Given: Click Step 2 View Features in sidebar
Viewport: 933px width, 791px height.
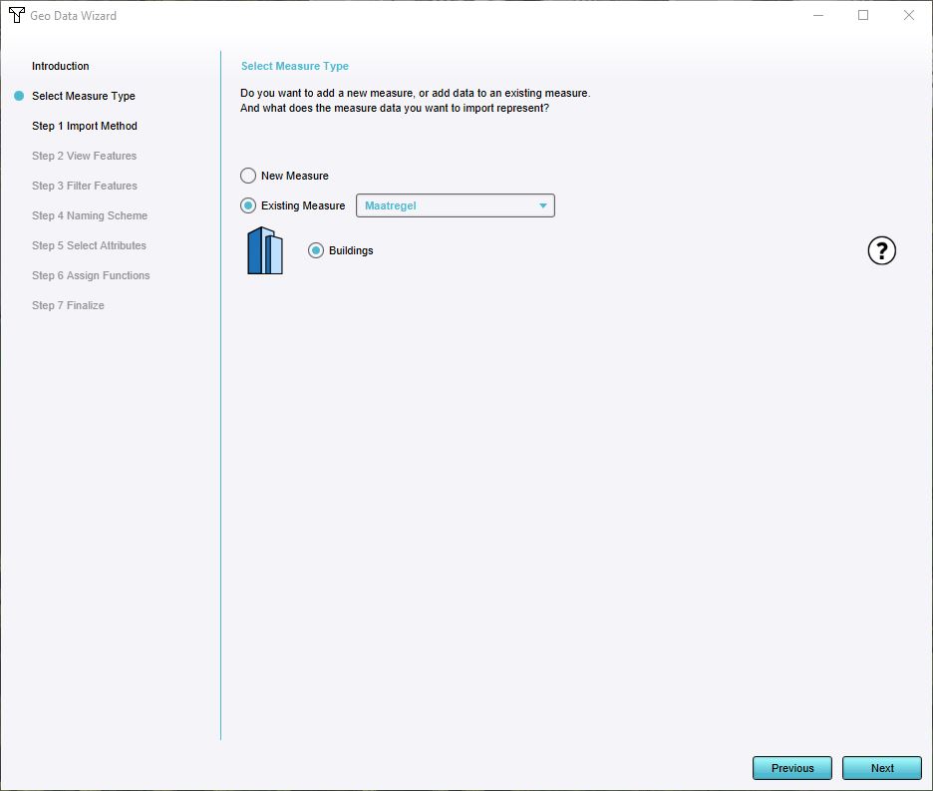Looking at the screenshot, I should [84, 156].
